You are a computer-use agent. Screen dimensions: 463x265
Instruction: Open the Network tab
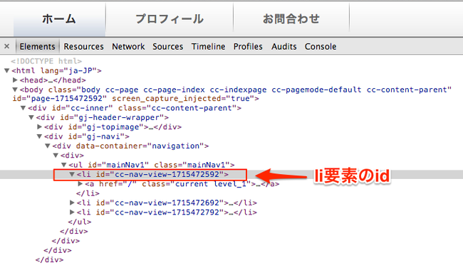[128, 46]
